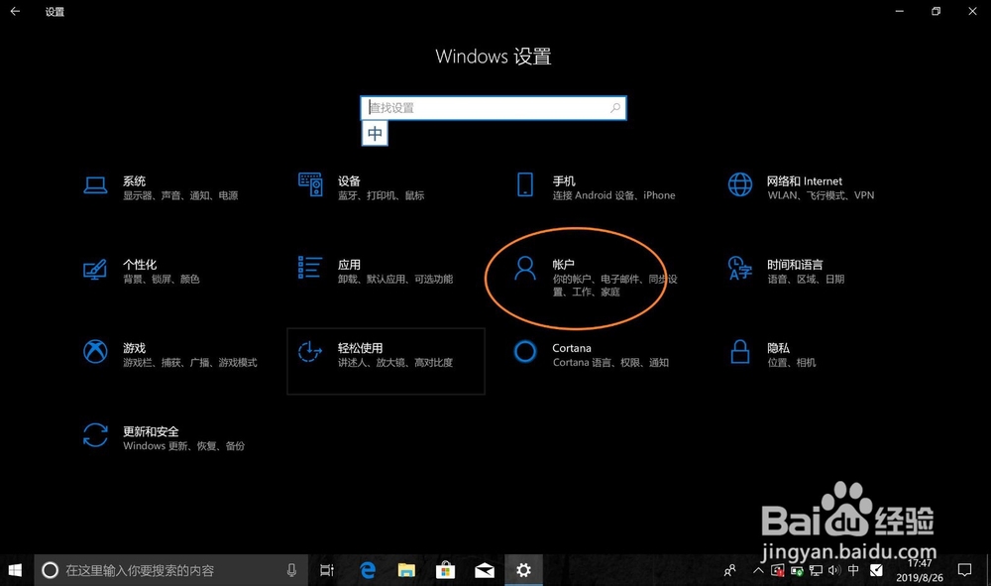Click the 查找设置 search box
Viewport: 991px width, 586px height.
(x=493, y=107)
